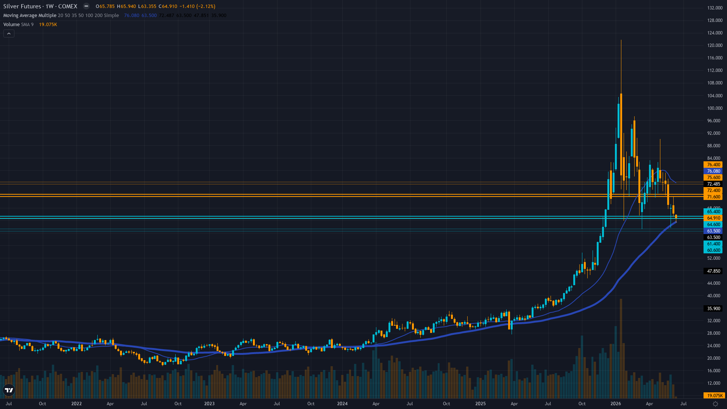Click the 120.000 price scale label
Screen dimensions: 727x409
coord(715,45)
